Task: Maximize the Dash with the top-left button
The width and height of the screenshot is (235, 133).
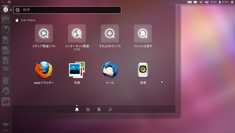Action: click(x=9, y=2)
